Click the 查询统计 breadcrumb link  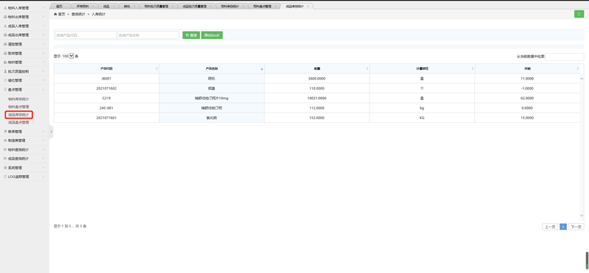click(x=79, y=14)
